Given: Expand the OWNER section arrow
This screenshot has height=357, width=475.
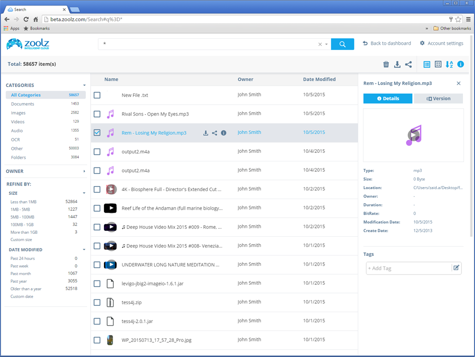Looking at the screenshot, I should (x=84, y=171).
